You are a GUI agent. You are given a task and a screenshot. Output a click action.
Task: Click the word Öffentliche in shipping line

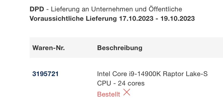coord(165,9)
